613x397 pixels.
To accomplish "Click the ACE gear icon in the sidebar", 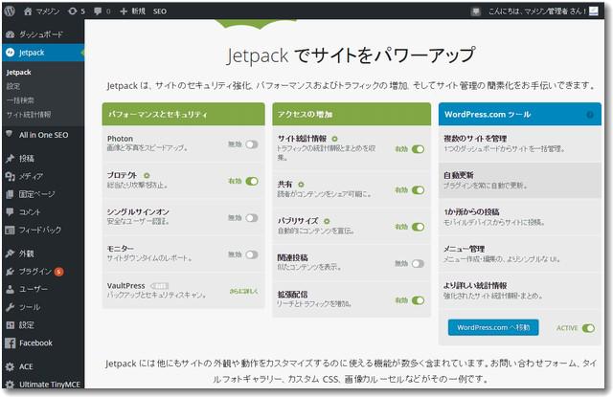I will click(x=11, y=366).
